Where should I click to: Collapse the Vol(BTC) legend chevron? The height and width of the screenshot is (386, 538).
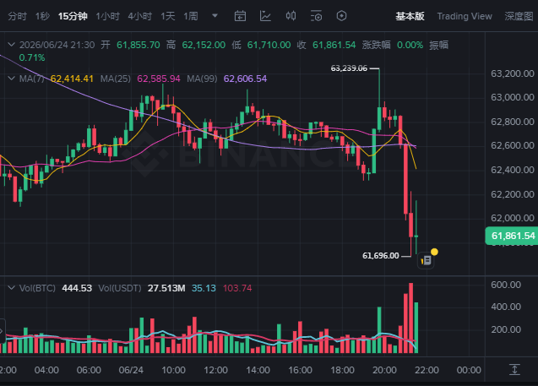tap(11, 288)
